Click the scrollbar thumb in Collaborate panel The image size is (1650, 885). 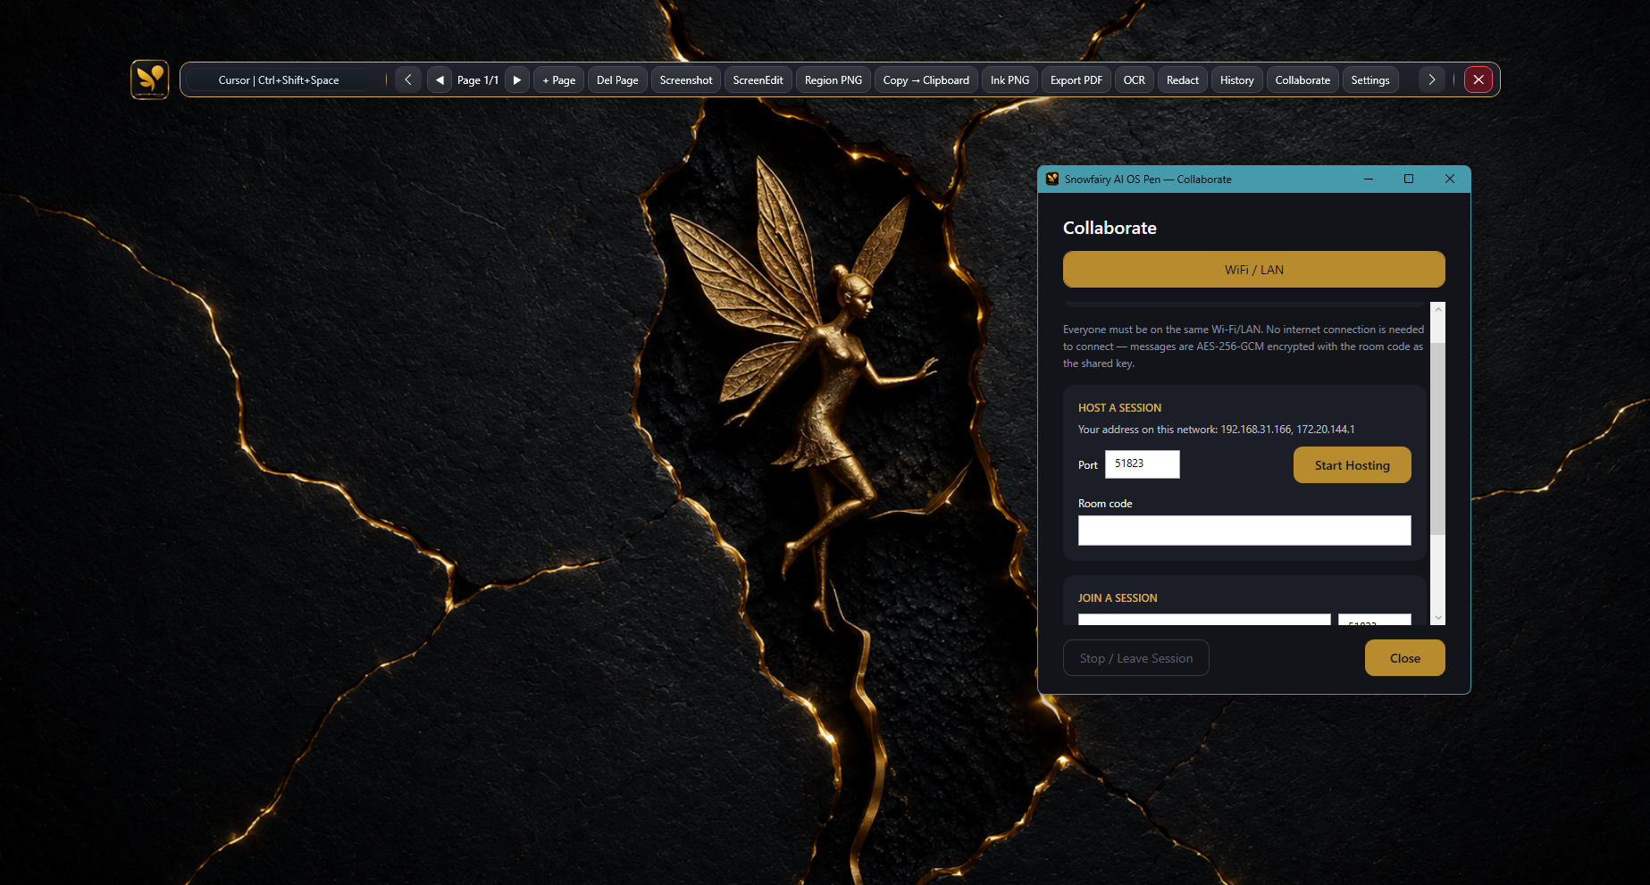tap(1437, 438)
